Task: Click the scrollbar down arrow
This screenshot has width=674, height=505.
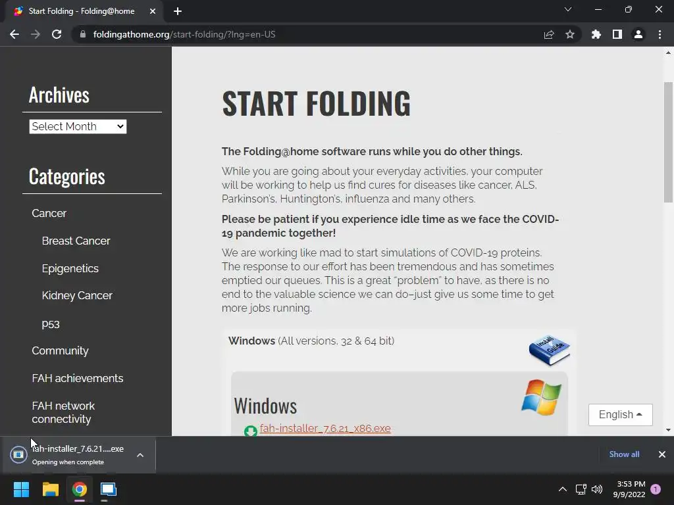Action: pyautogui.click(x=668, y=430)
